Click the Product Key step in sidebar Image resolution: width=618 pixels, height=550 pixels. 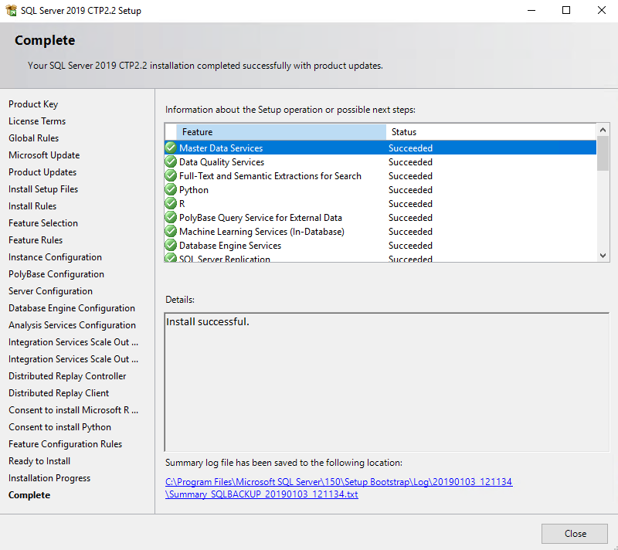[33, 104]
